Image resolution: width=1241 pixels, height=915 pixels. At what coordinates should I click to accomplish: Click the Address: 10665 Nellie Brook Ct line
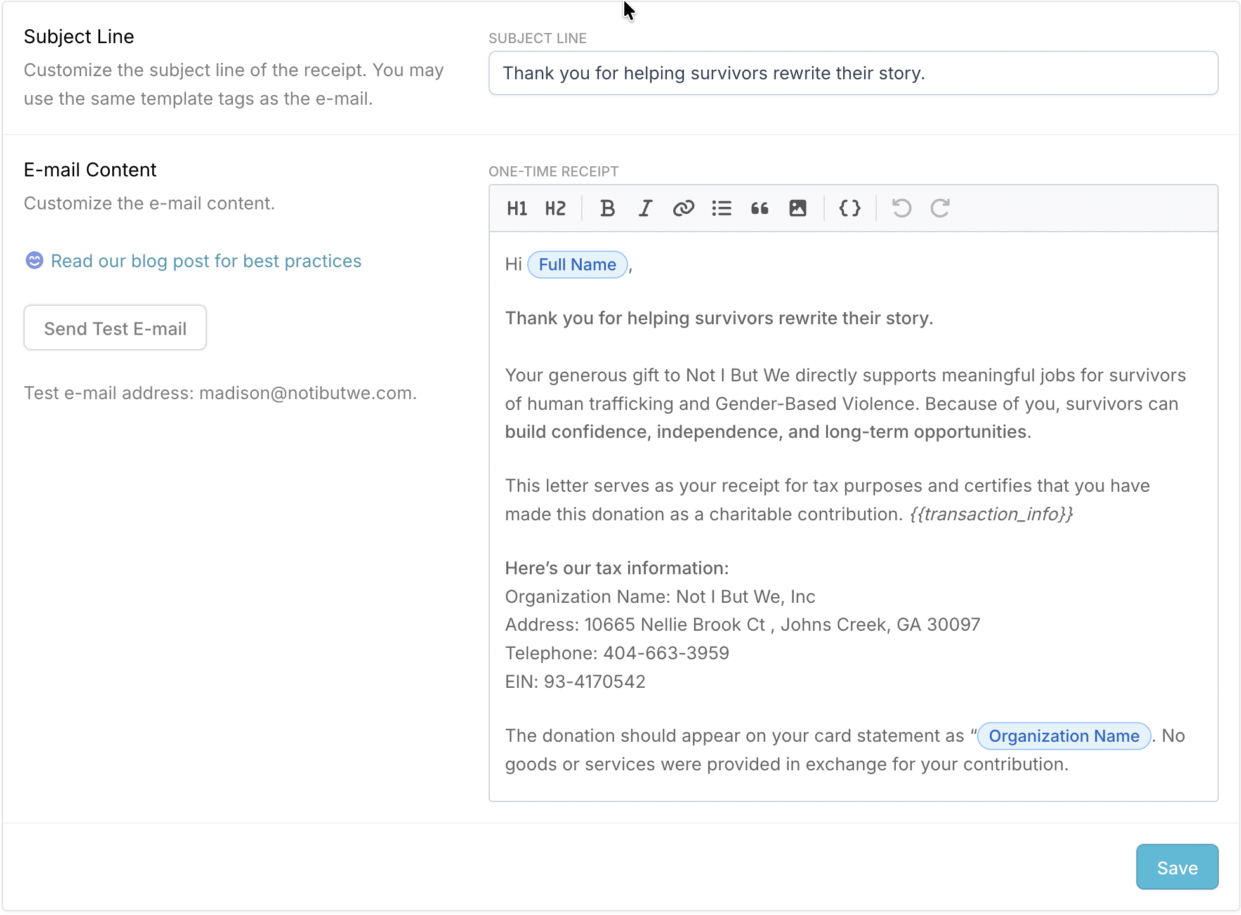click(x=742, y=624)
